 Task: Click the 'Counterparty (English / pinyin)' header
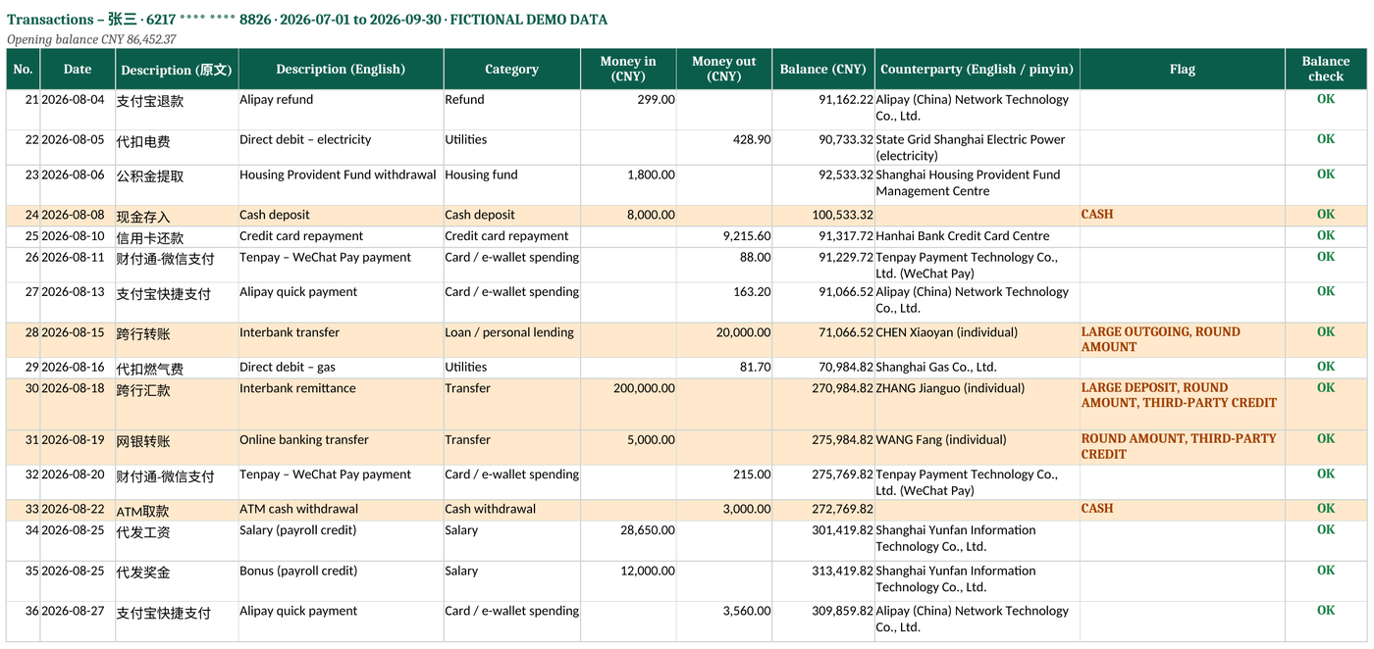tap(977, 69)
